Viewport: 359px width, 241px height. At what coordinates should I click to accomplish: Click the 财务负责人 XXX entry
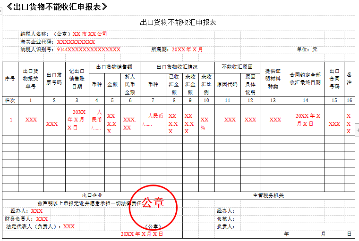(x=42, y=219)
